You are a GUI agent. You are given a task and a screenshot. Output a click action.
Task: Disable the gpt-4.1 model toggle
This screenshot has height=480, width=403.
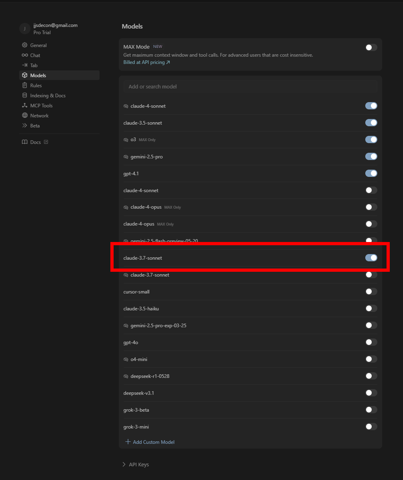pyautogui.click(x=371, y=173)
